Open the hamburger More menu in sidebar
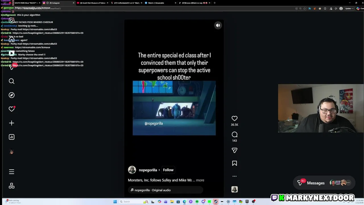Viewport: 364px width, 205px height. pos(11,172)
